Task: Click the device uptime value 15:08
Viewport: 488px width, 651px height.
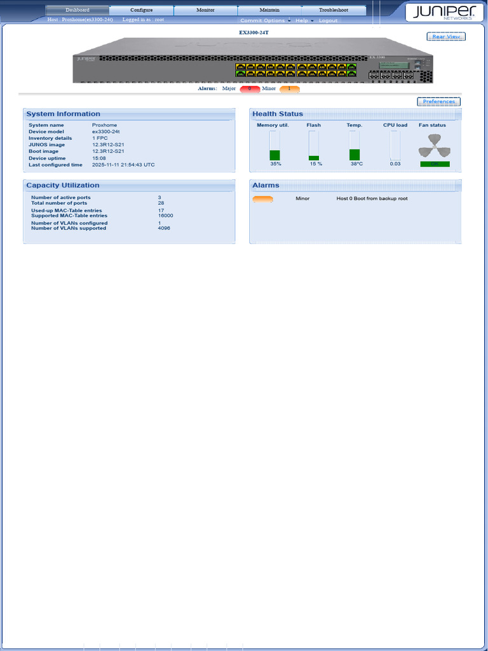Action: [x=98, y=158]
